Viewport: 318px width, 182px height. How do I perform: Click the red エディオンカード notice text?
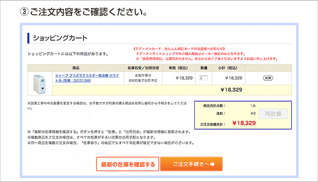[205, 54]
